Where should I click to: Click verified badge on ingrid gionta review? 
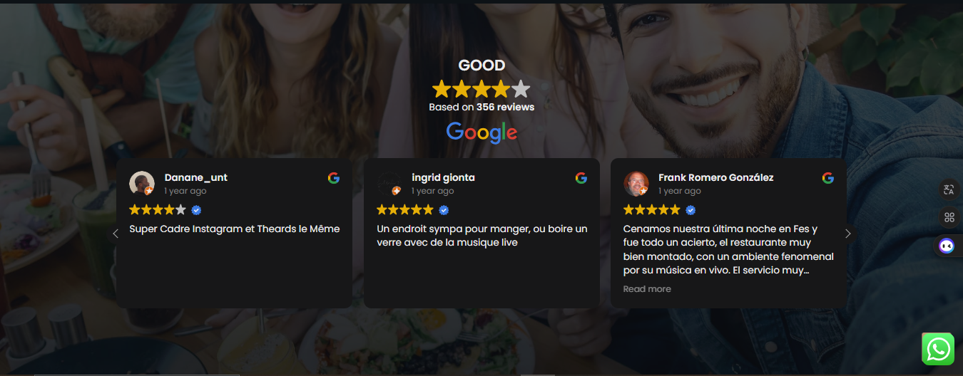click(x=444, y=210)
